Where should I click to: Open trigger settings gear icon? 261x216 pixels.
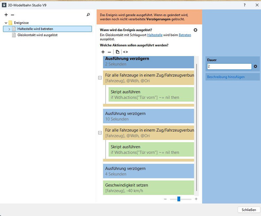[x=196, y=30]
